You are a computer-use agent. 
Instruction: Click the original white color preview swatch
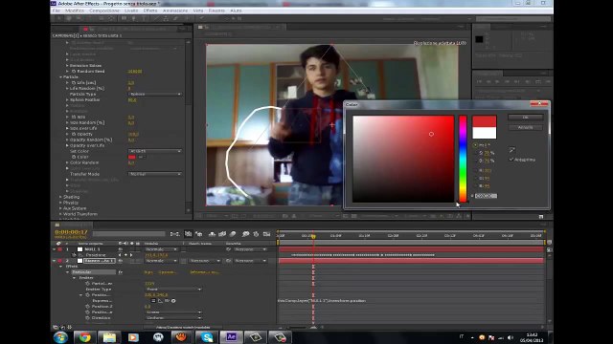[x=484, y=133]
